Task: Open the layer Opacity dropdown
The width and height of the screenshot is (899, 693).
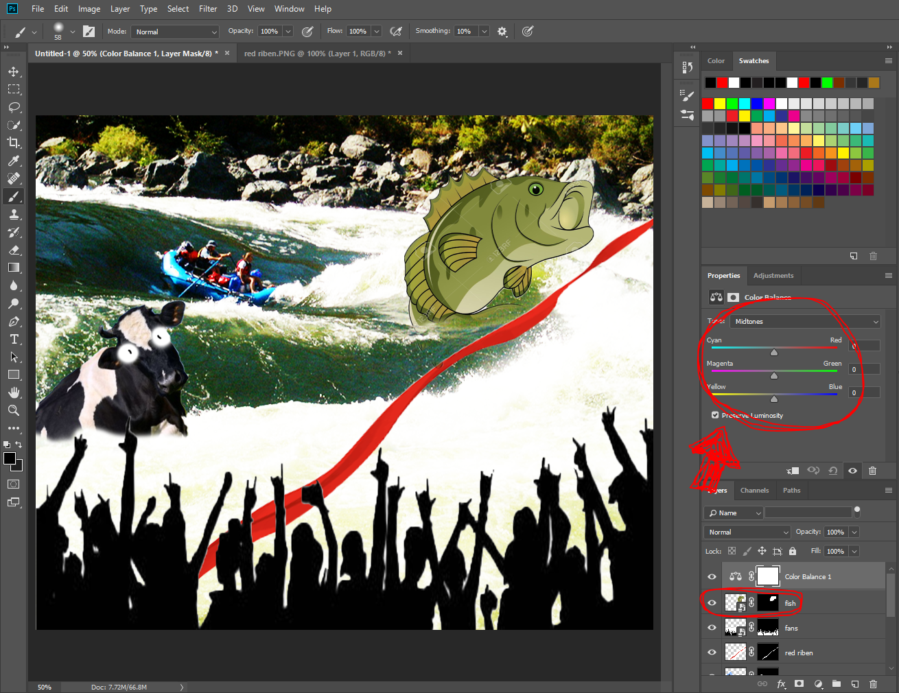Action: 854,532
